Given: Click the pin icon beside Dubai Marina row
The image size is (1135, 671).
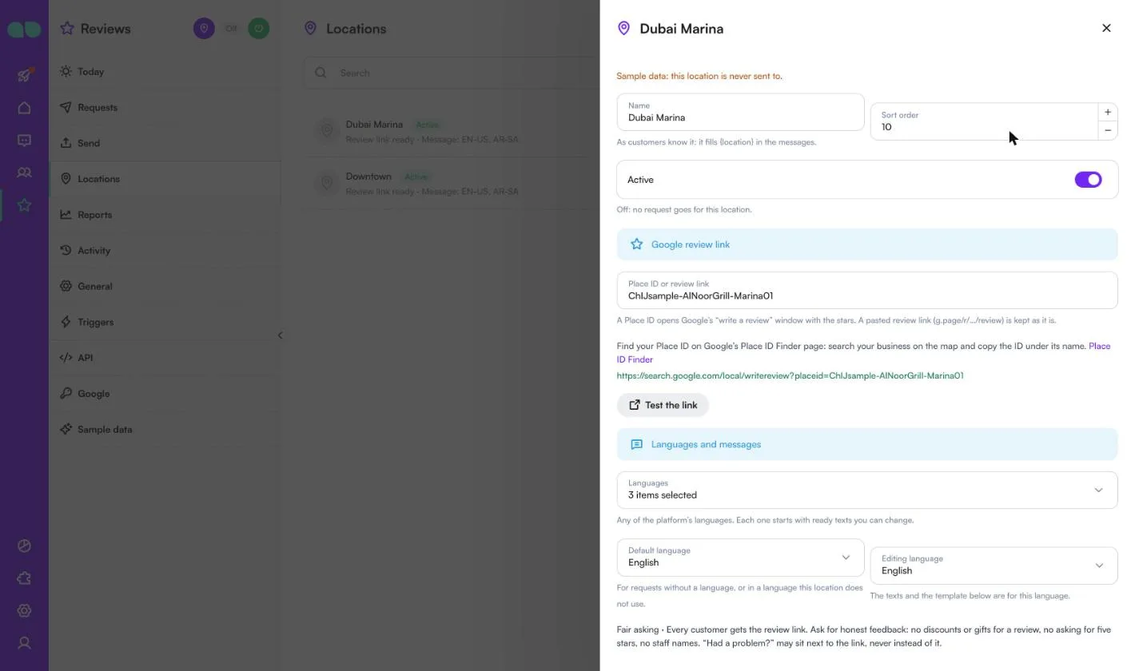Looking at the screenshot, I should 326,131.
